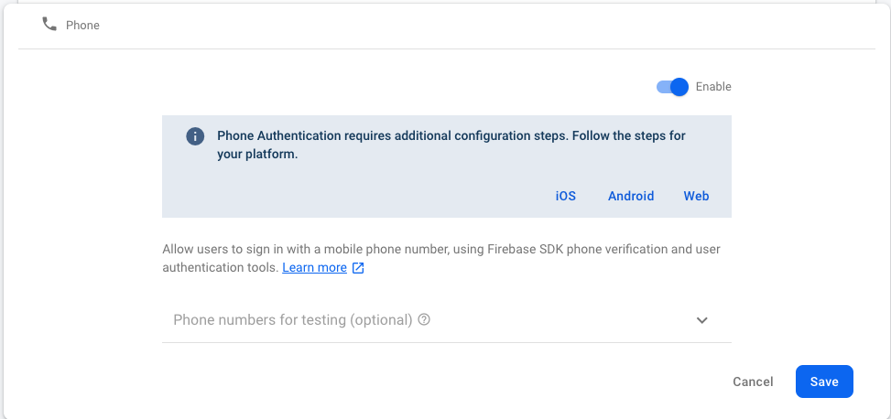Open Web configuration steps
The height and width of the screenshot is (419, 891).
[x=696, y=196]
